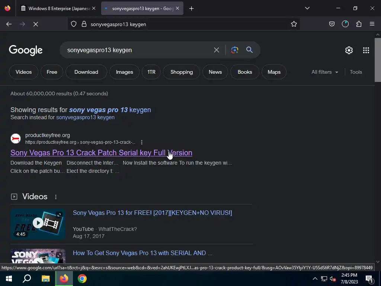Close the sonyvegaspro13 keygen tab
The image size is (381, 286).
click(177, 8)
